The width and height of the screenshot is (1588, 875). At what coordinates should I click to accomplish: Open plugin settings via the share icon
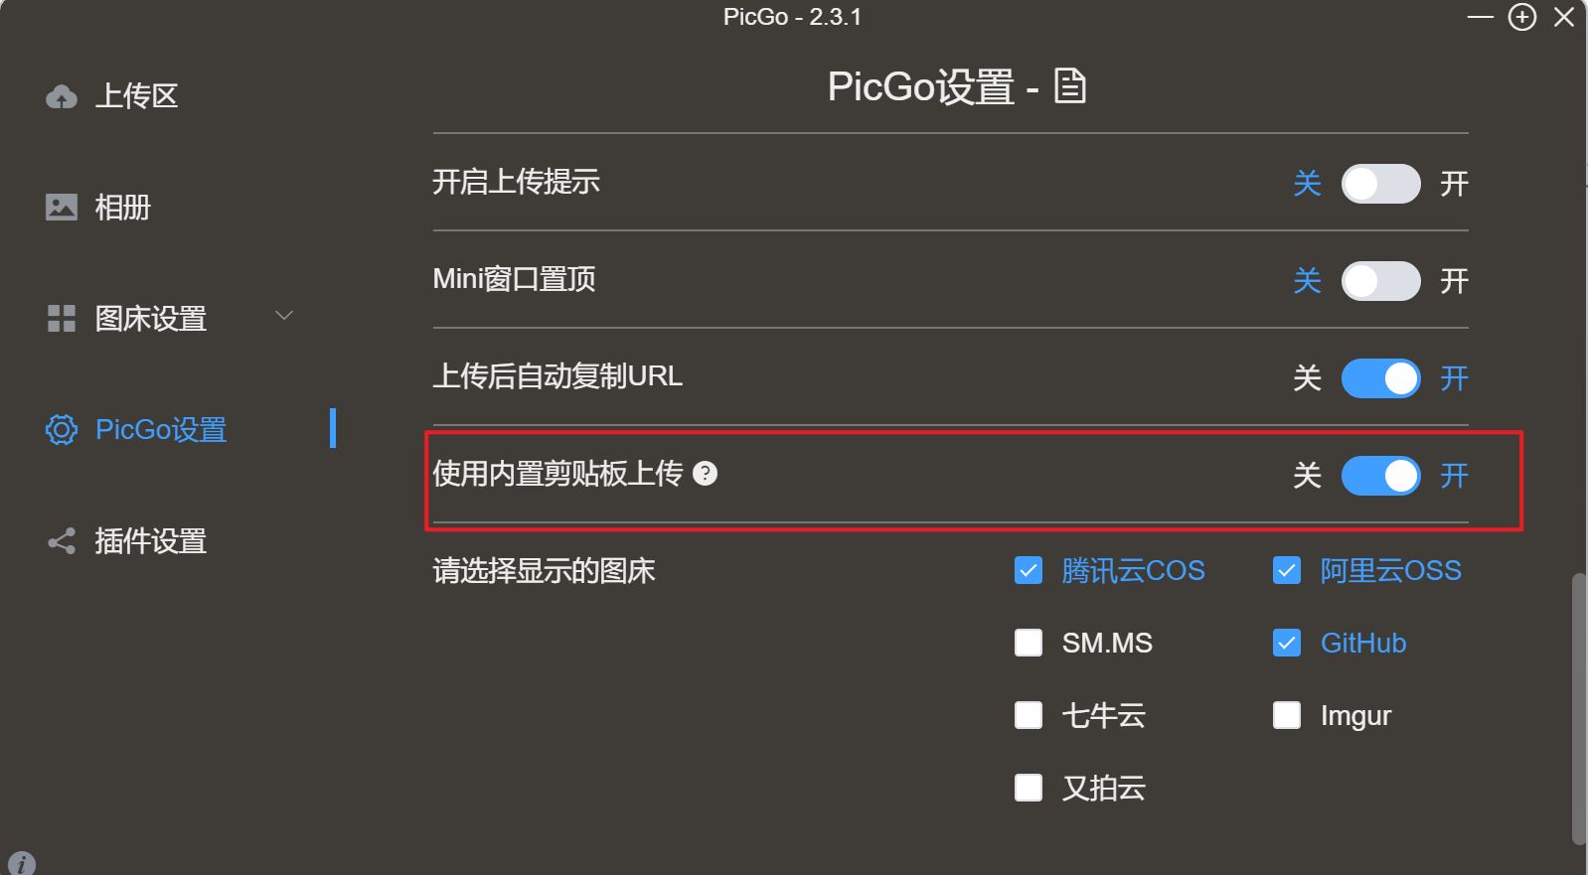point(62,541)
